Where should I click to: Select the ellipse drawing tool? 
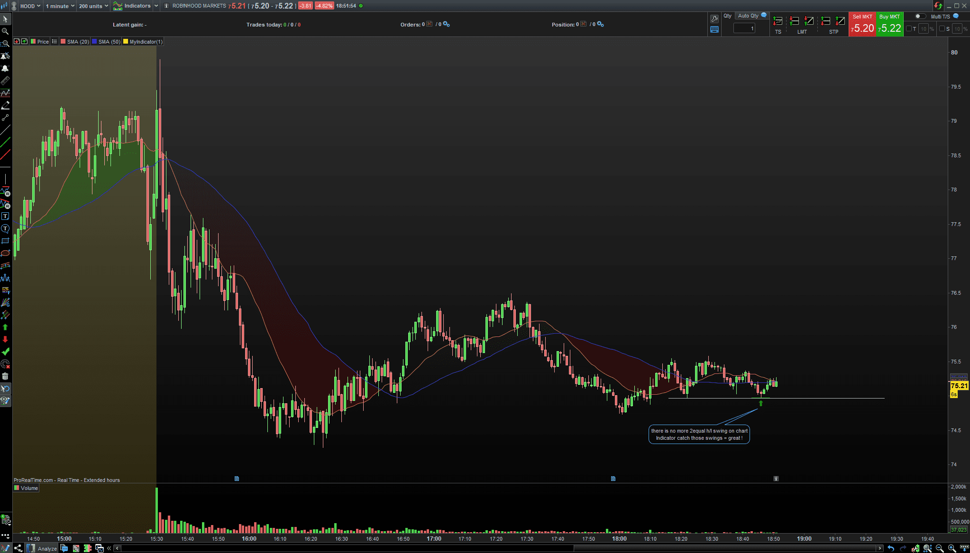[x=5, y=253]
